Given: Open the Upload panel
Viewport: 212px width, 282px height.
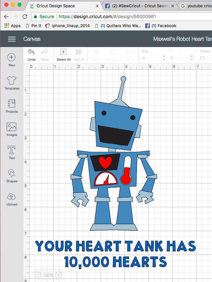Looking at the screenshot, I should pos(12,199).
